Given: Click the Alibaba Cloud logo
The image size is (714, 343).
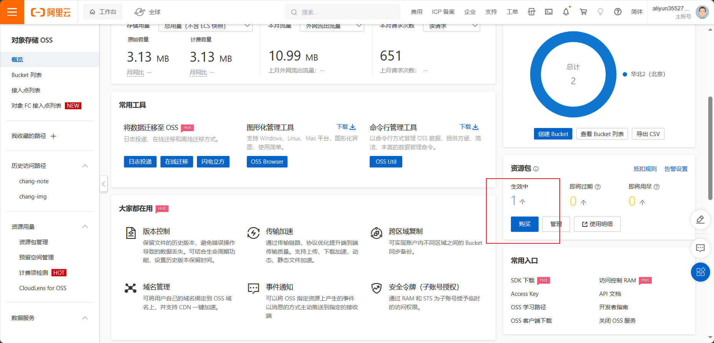Looking at the screenshot, I should (x=51, y=12).
